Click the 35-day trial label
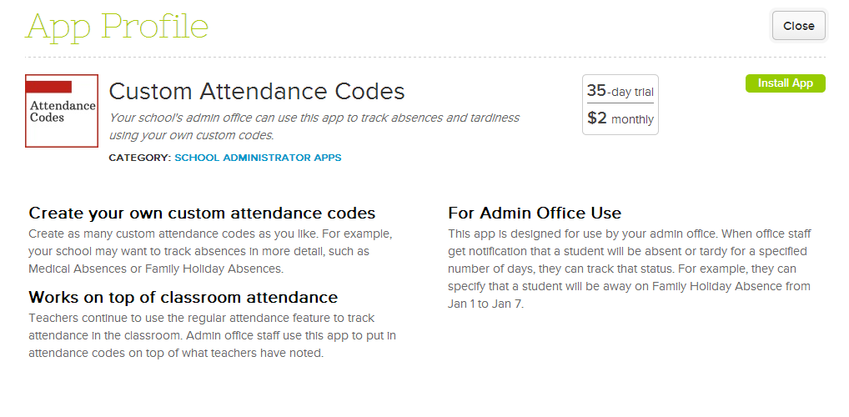This screenshot has height=417, width=849. point(620,92)
